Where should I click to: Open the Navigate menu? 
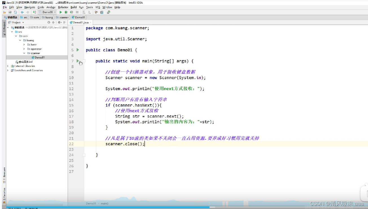click(x=30, y=7)
